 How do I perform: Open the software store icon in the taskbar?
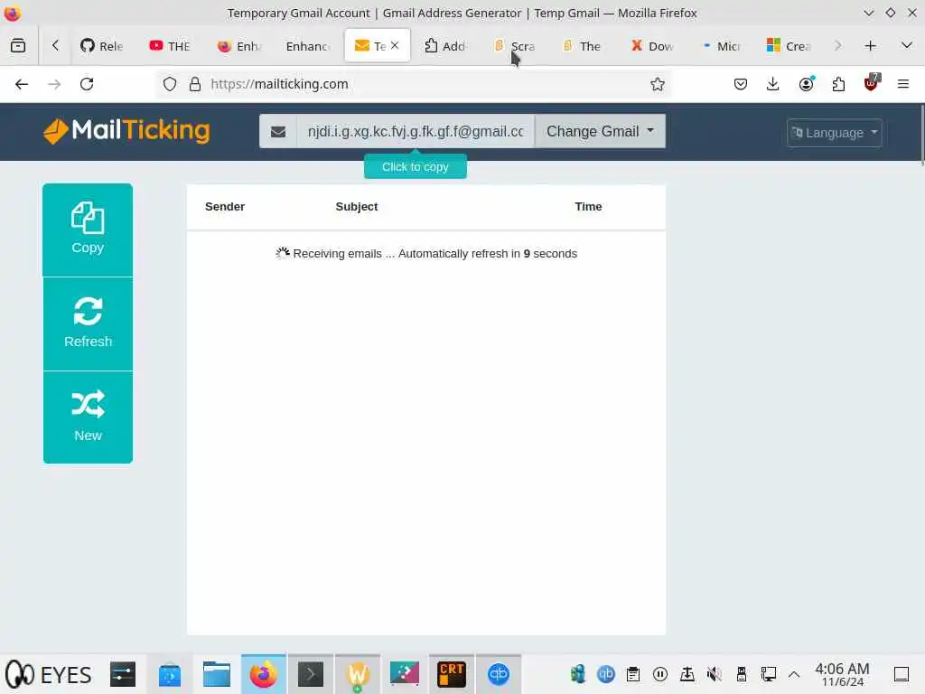170,674
